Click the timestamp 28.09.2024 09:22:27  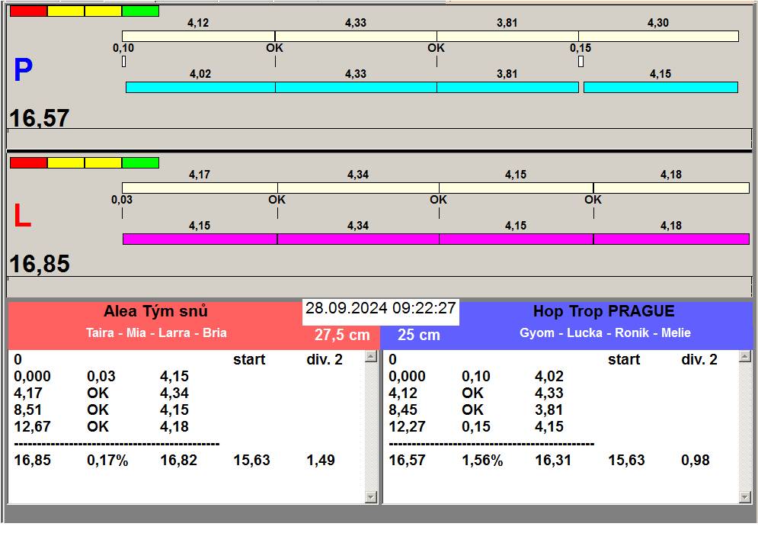(x=381, y=308)
